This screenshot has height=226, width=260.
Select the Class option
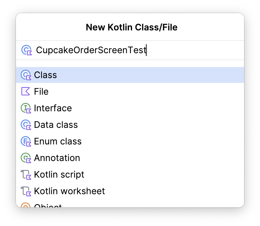click(45, 75)
